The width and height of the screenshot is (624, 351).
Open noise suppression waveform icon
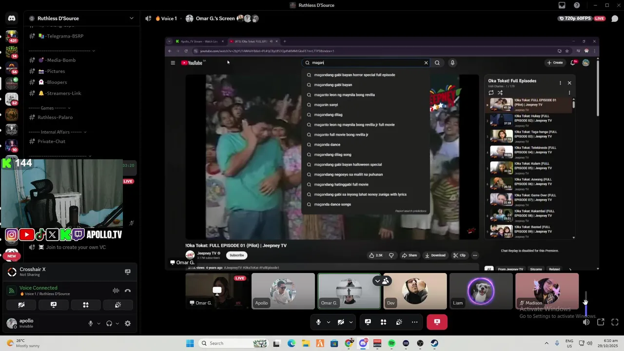tap(116, 291)
